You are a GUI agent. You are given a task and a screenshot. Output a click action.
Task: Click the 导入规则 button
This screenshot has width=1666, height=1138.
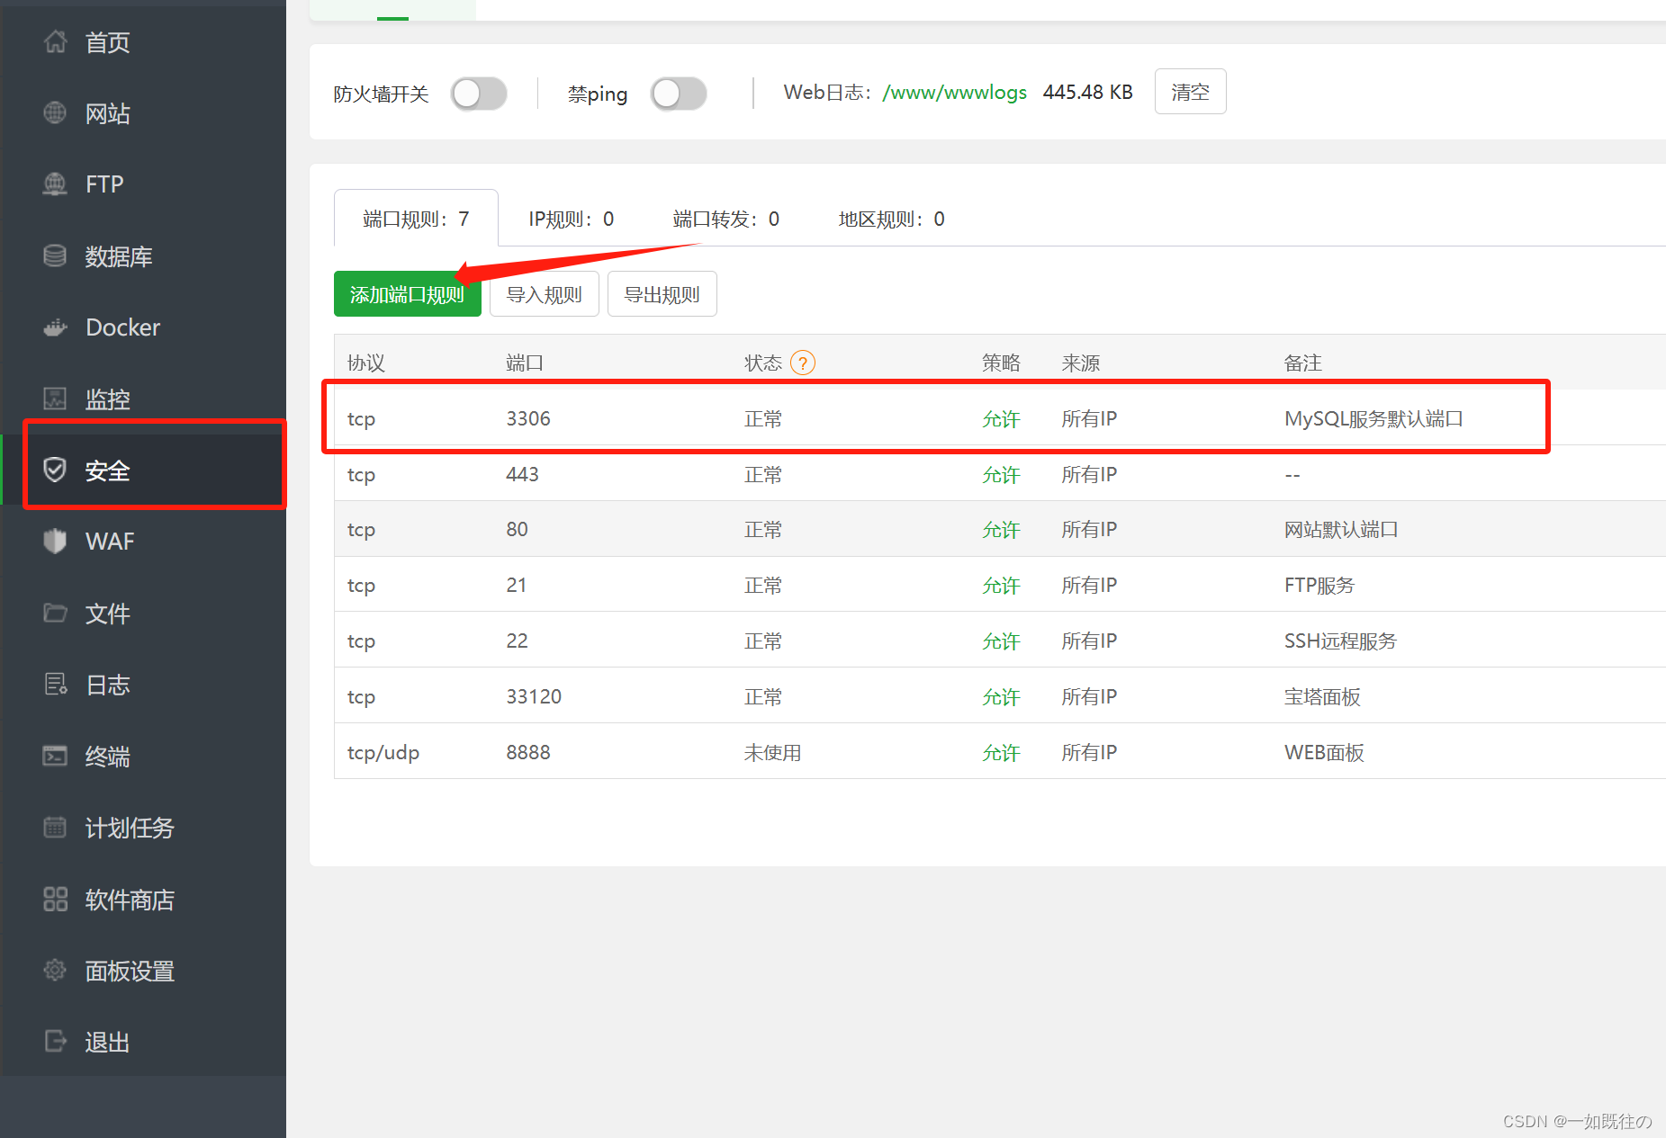[545, 294]
